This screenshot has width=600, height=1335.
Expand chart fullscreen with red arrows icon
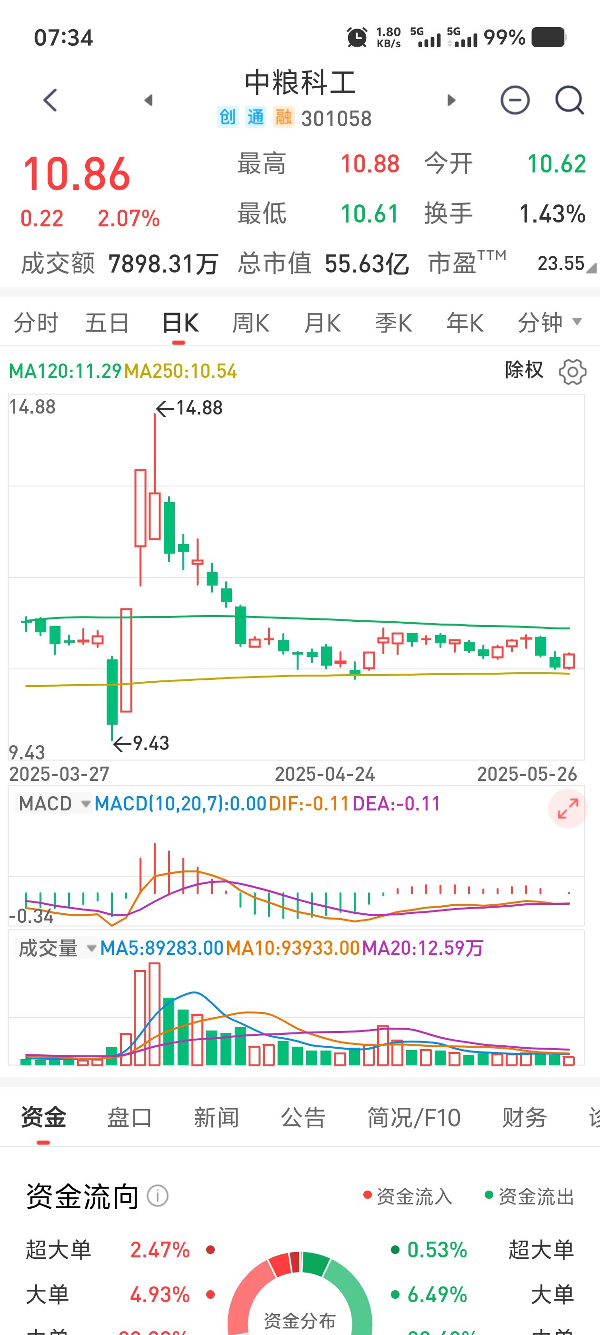568,809
